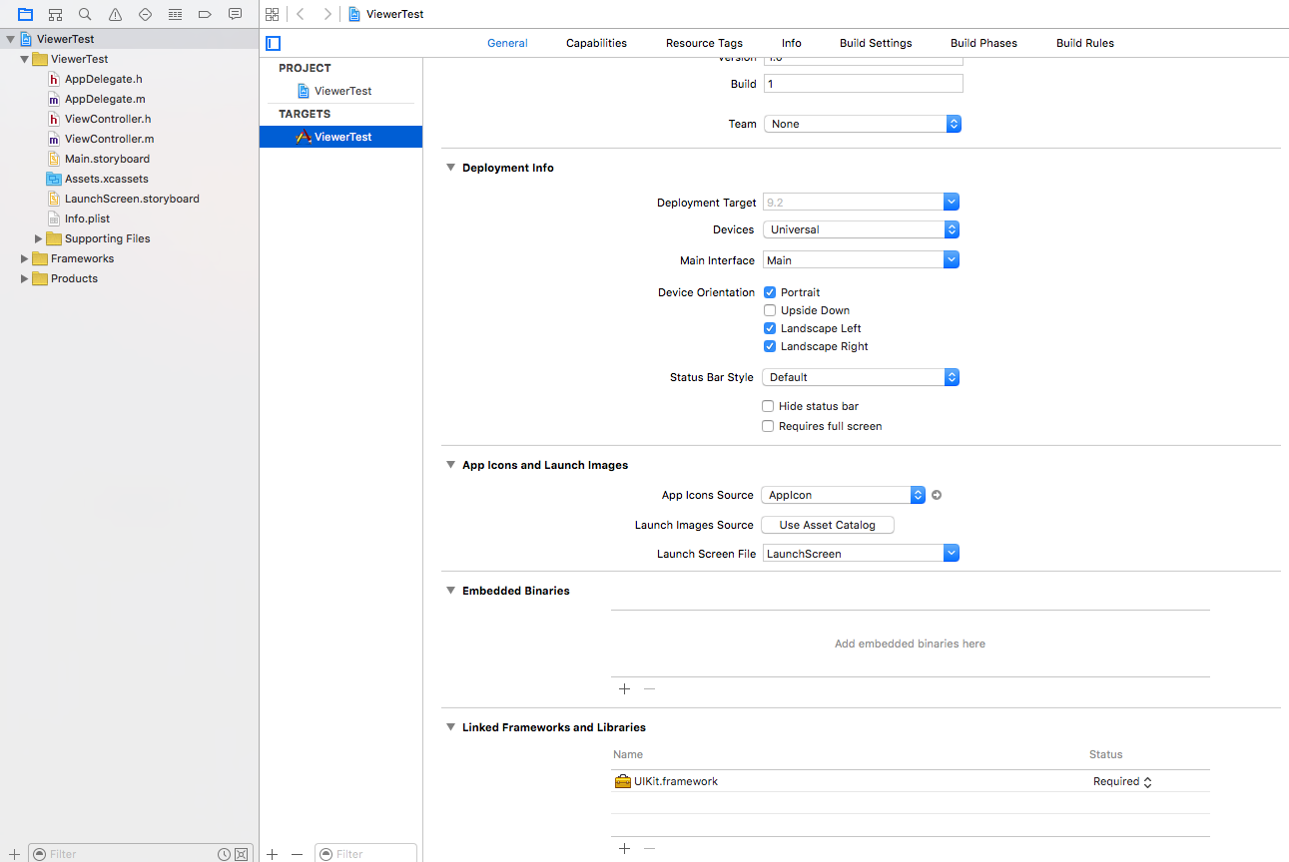This screenshot has height=862, width=1289.
Task: Select Main.storyboard in the file navigator
Action: click(107, 159)
